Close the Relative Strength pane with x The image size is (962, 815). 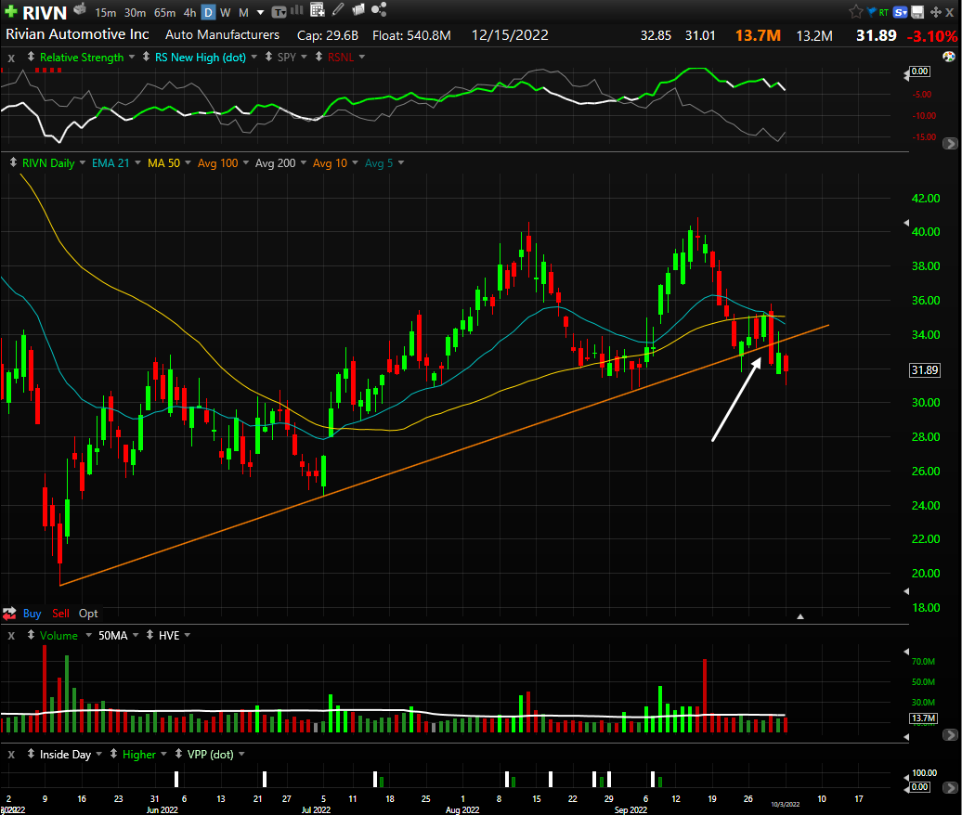11,58
